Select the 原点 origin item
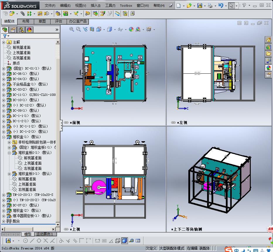Viewport: 273px width, 252px height. click(x=16, y=63)
